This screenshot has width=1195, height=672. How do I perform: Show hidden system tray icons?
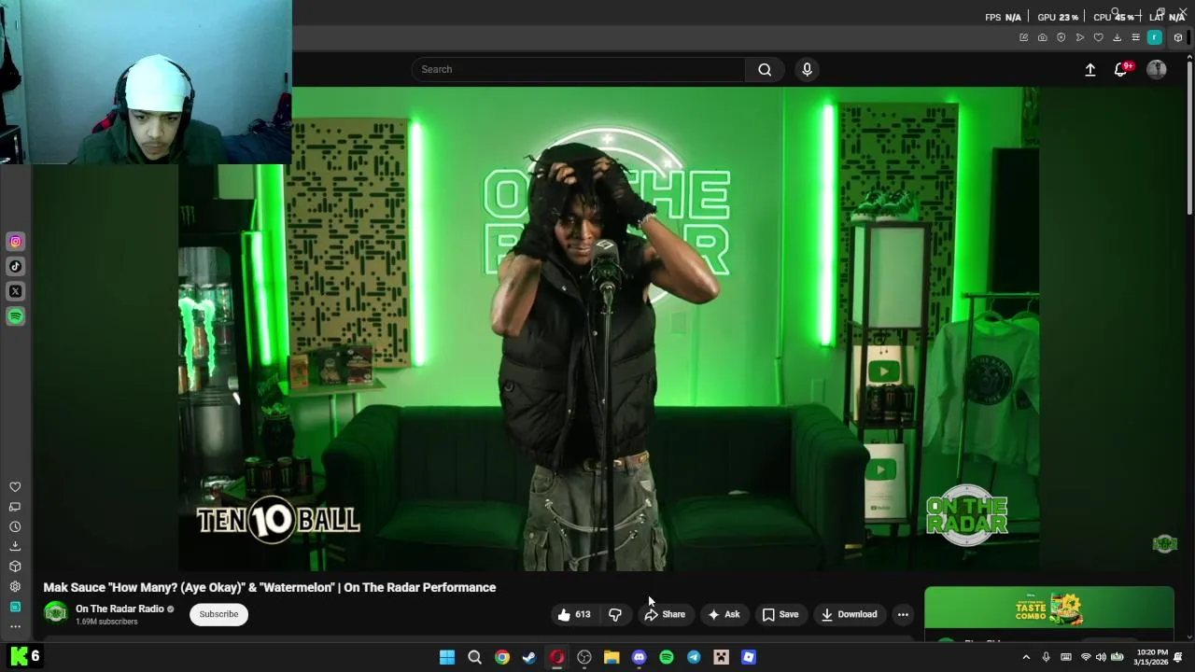click(1026, 657)
